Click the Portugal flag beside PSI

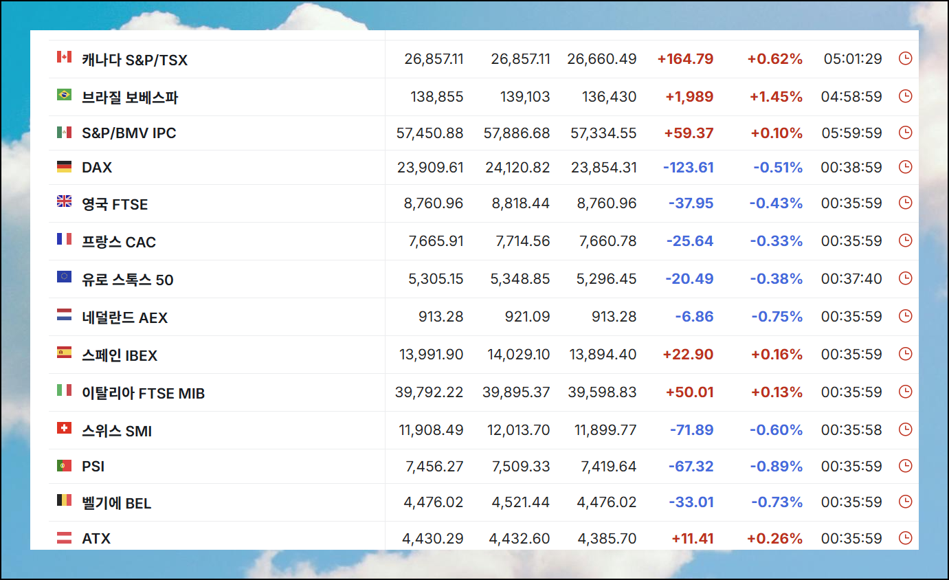coord(64,465)
